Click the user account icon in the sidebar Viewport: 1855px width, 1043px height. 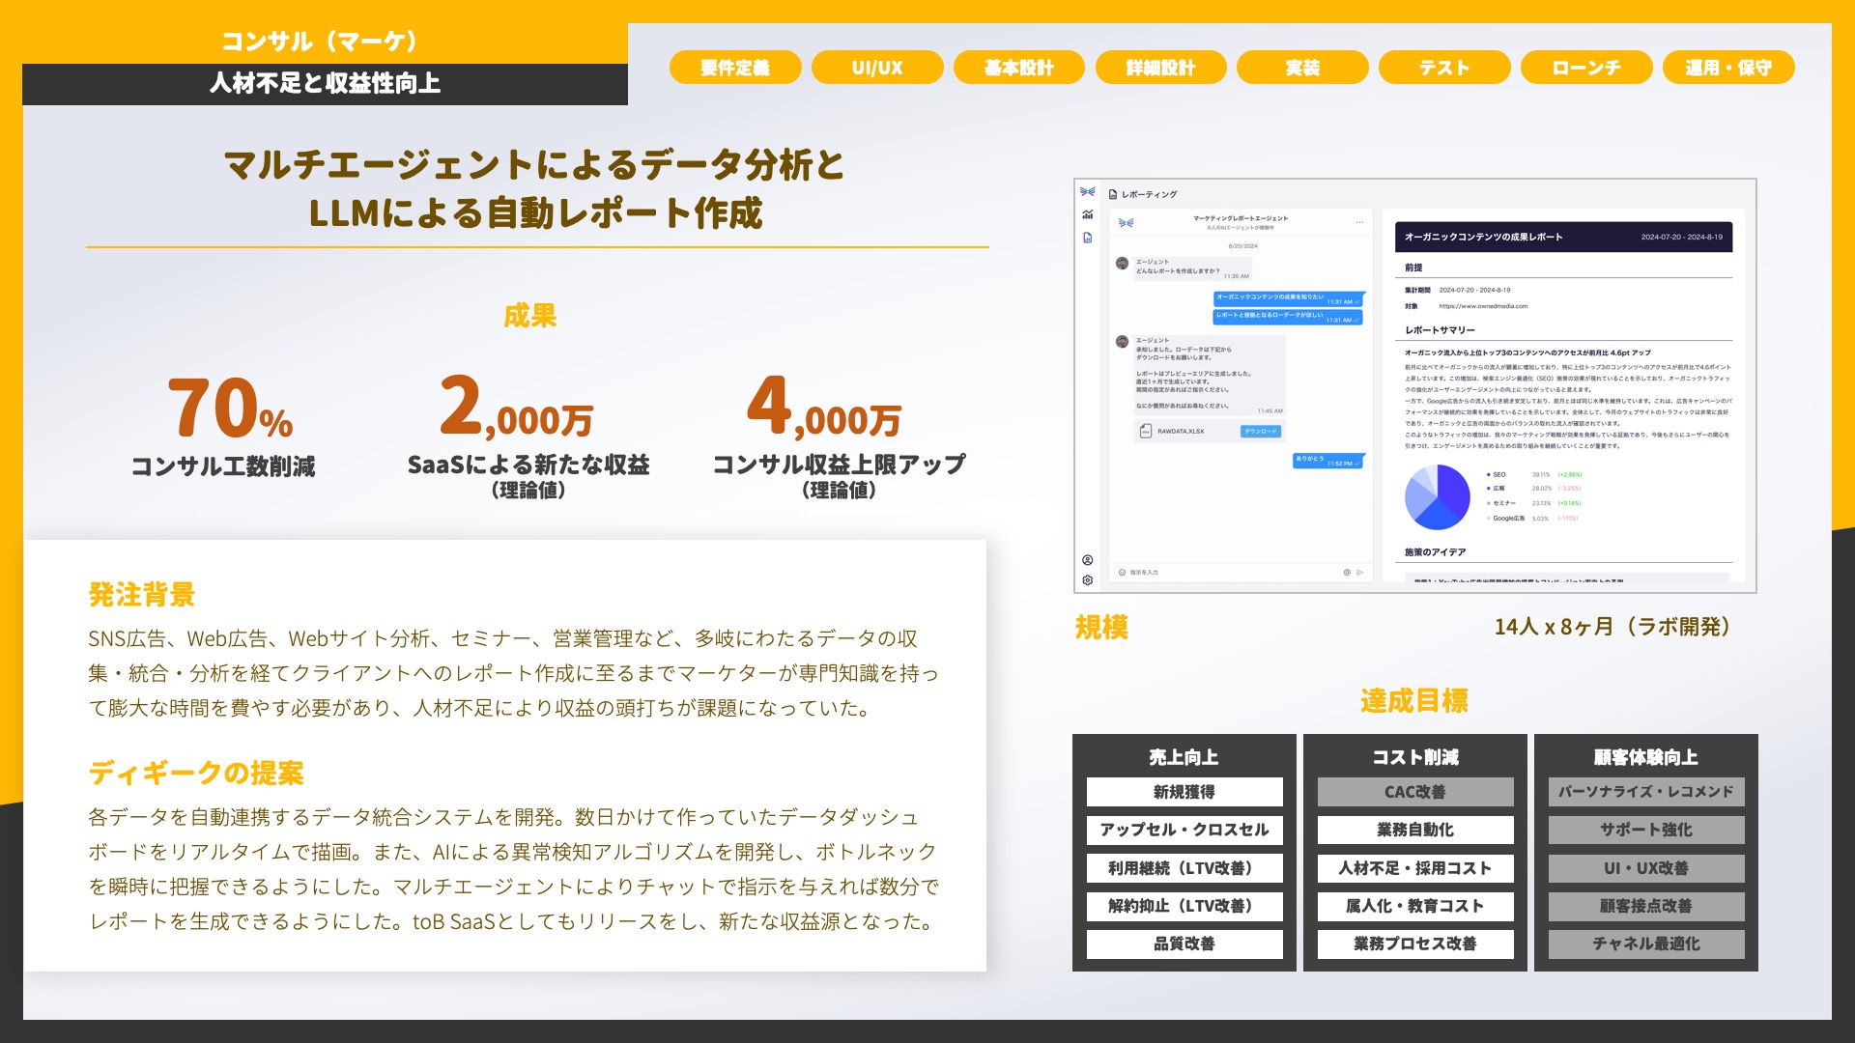coord(1088,560)
